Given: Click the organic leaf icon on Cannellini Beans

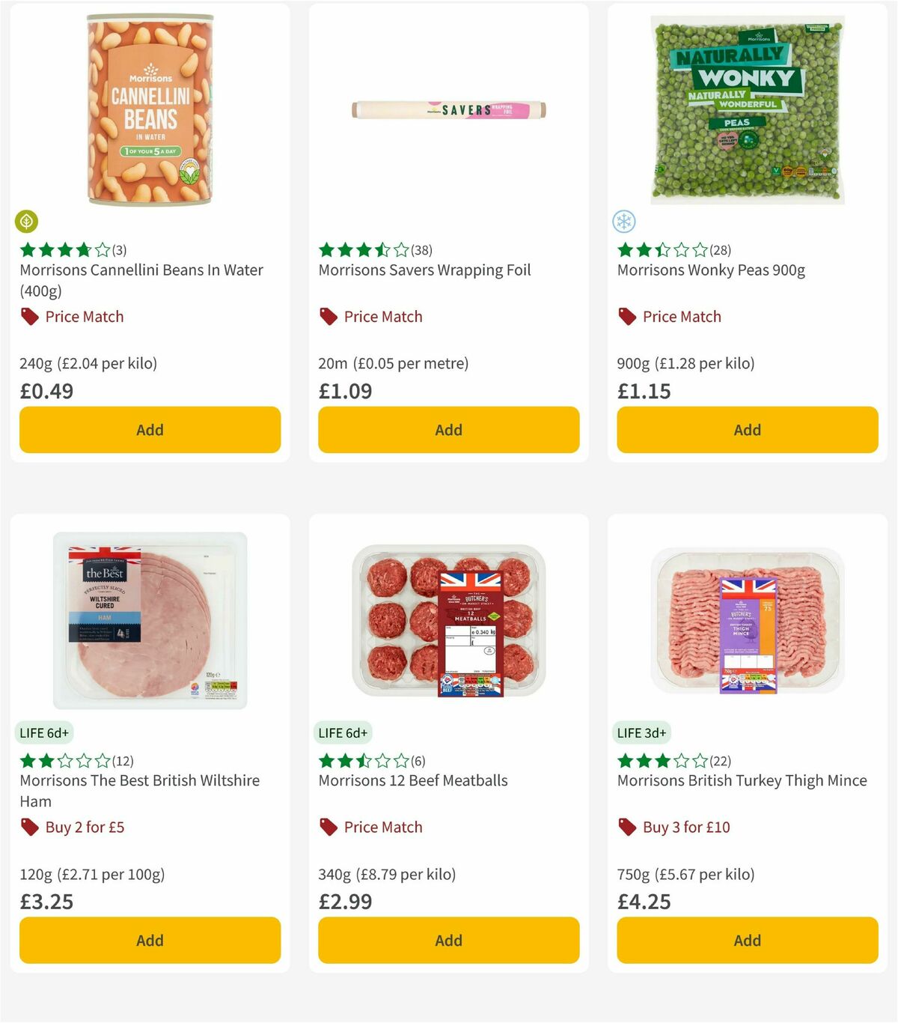Looking at the screenshot, I should point(26,222).
